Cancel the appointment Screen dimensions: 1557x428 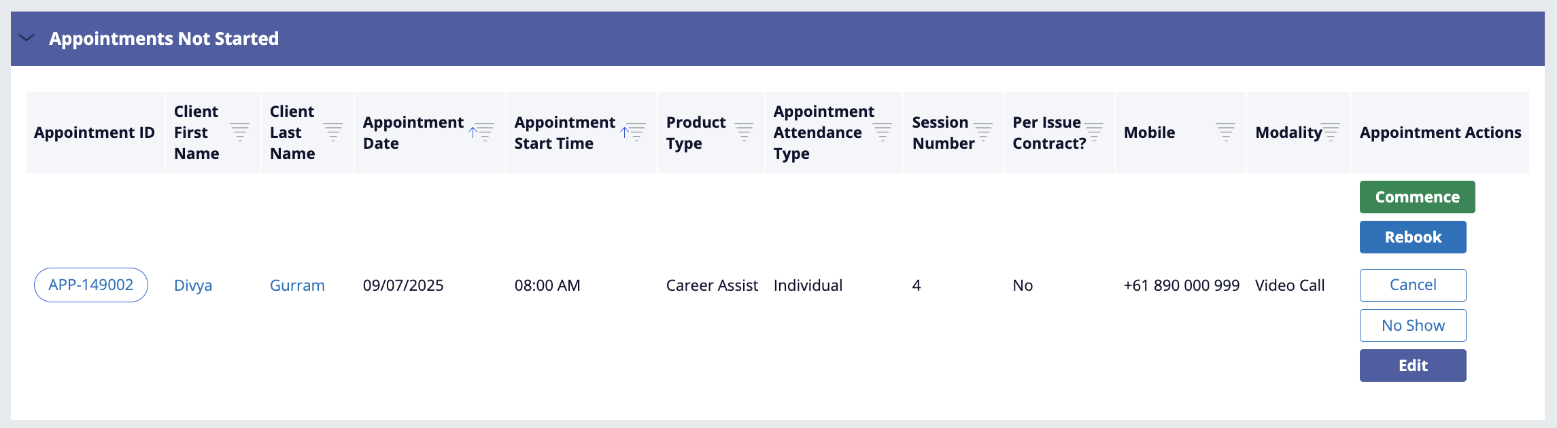coord(1413,285)
